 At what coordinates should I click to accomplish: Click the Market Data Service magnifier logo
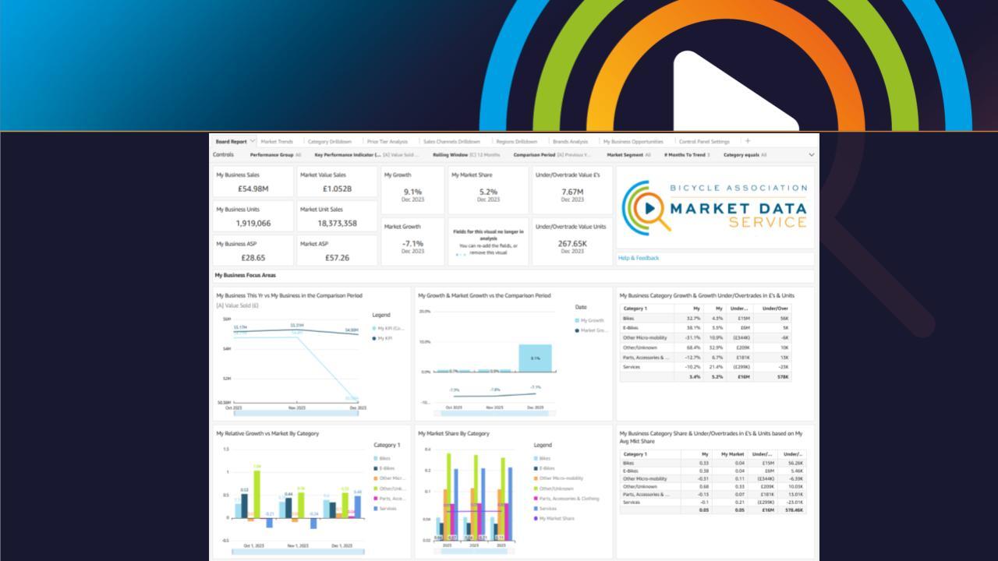[646, 208]
